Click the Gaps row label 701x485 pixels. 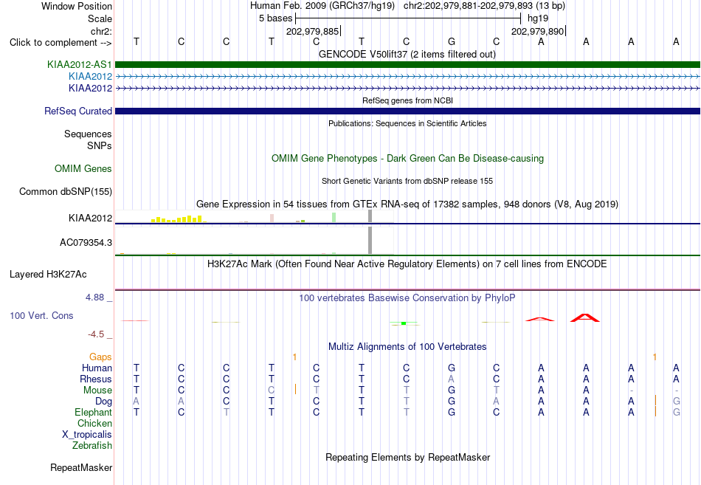click(100, 357)
